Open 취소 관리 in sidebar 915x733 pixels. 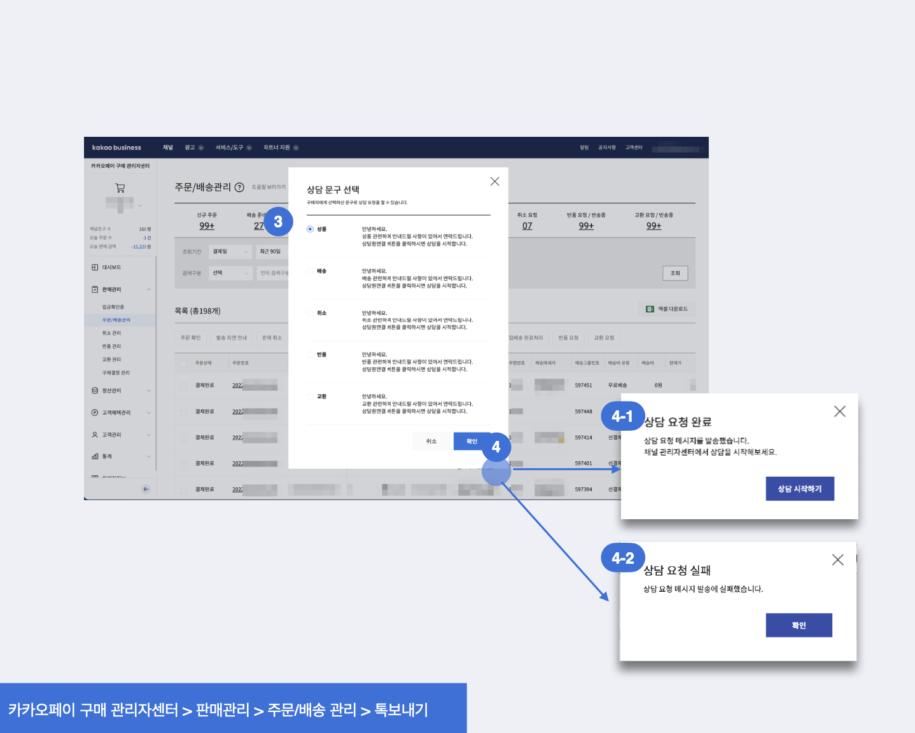pyautogui.click(x=111, y=333)
